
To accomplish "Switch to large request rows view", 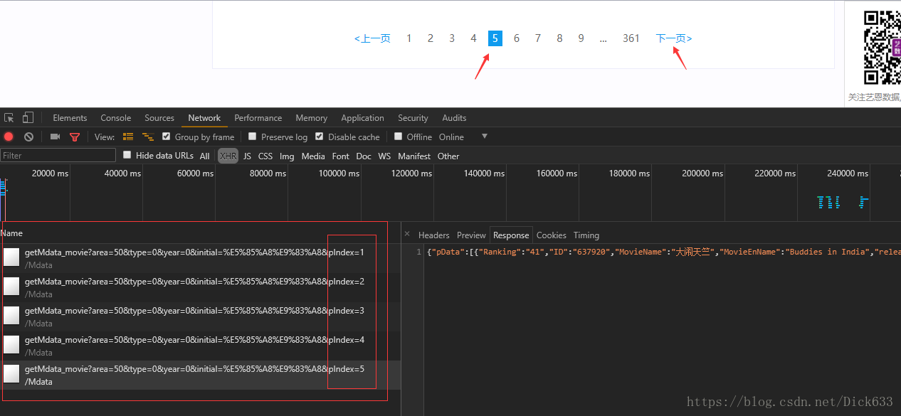I will (x=128, y=137).
